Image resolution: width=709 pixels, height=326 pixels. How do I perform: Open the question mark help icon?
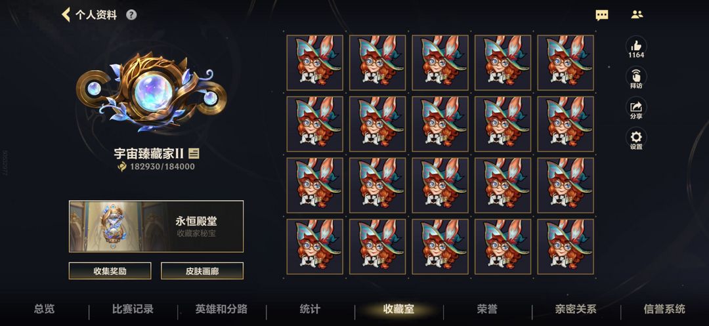[131, 15]
